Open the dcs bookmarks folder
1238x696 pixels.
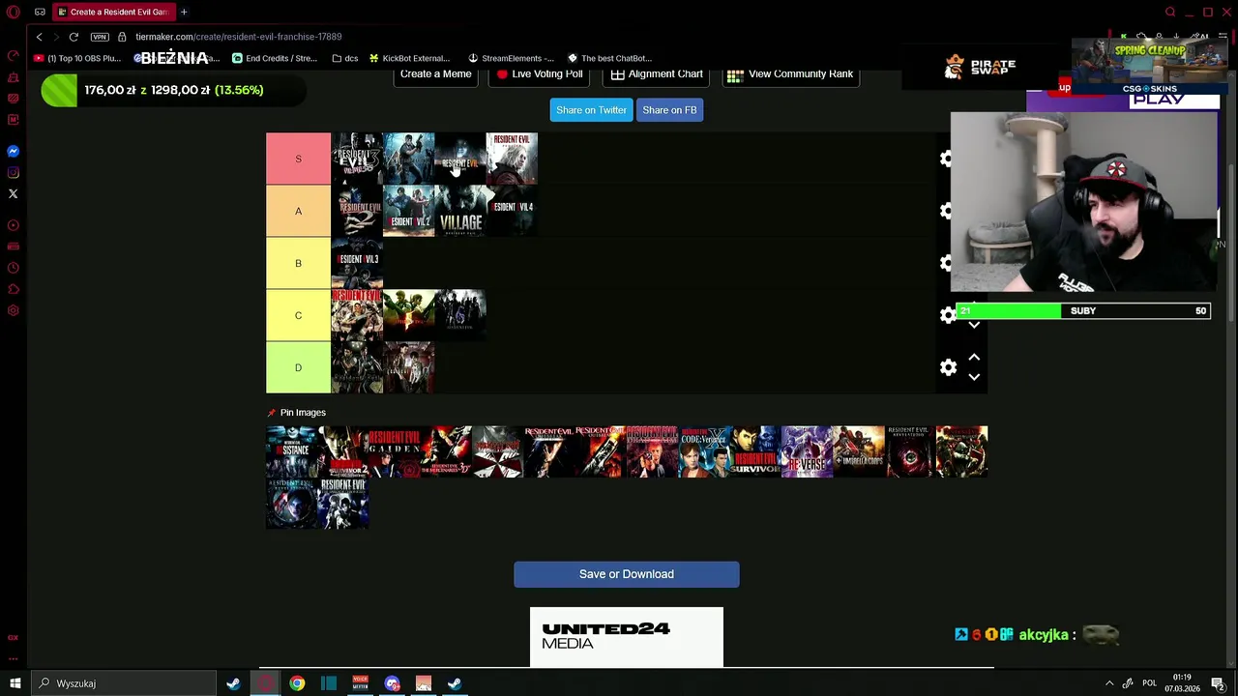(345, 58)
